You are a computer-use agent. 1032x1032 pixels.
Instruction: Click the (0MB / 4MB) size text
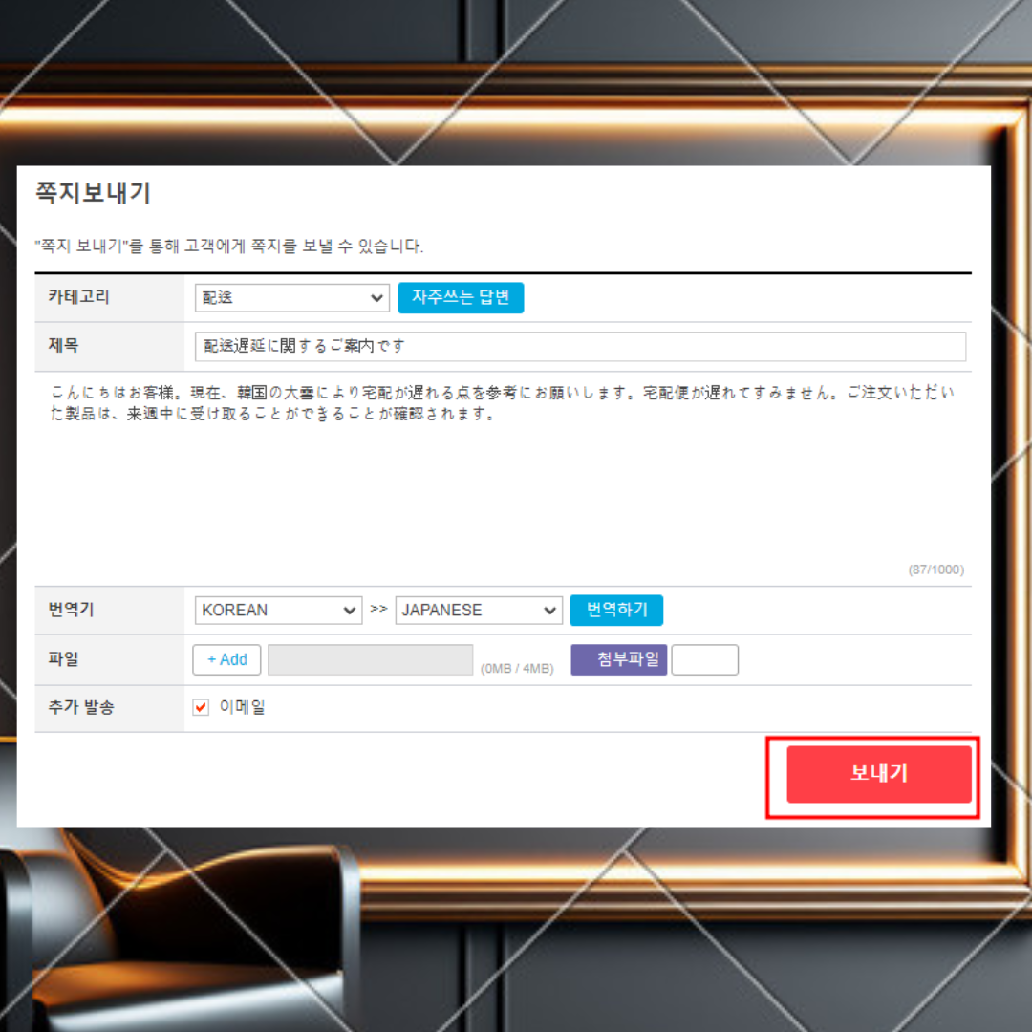coord(517,669)
